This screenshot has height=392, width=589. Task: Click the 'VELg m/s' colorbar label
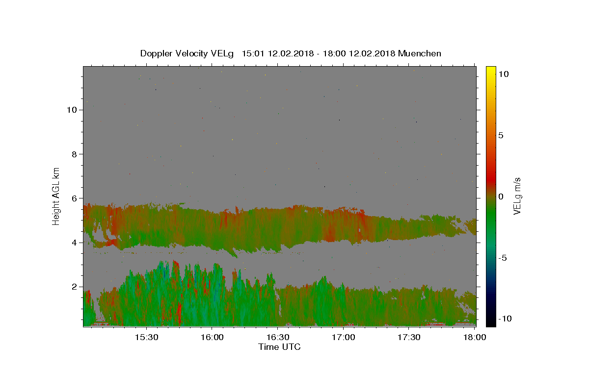click(x=517, y=196)
